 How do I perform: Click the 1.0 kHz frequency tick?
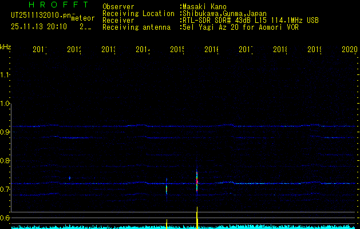point(6,104)
